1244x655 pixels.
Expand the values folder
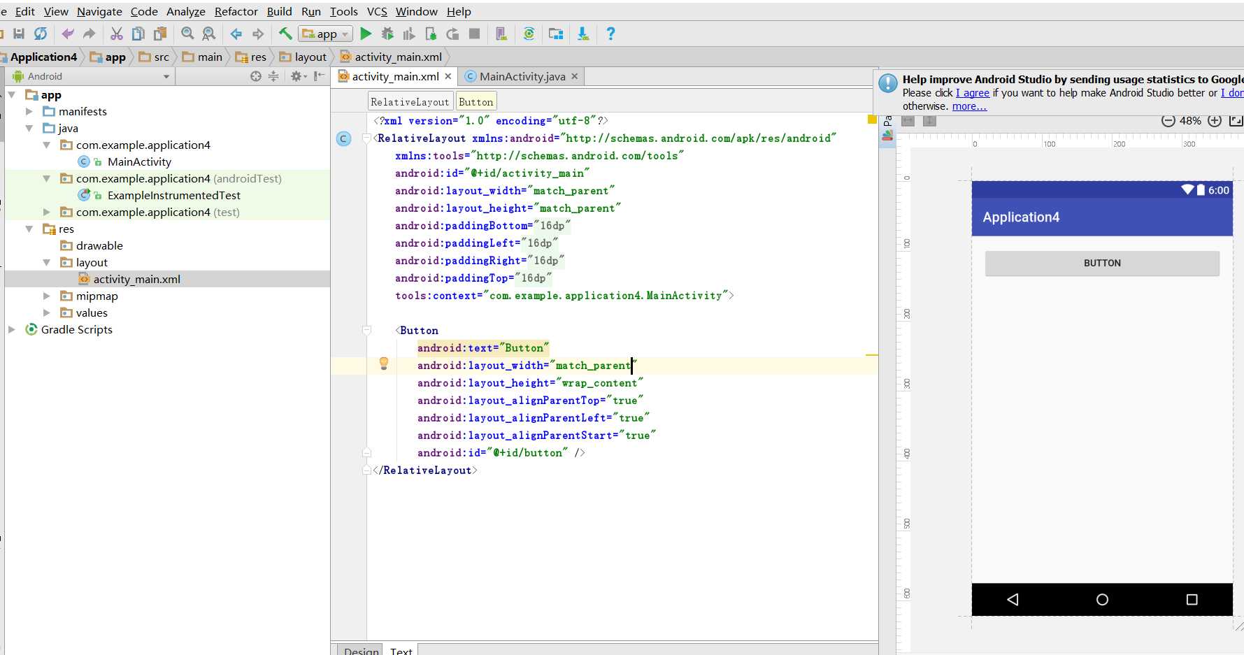(47, 312)
